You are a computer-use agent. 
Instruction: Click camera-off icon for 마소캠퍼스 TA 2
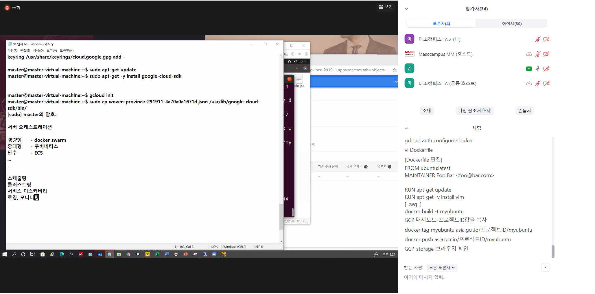click(x=546, y=39)
